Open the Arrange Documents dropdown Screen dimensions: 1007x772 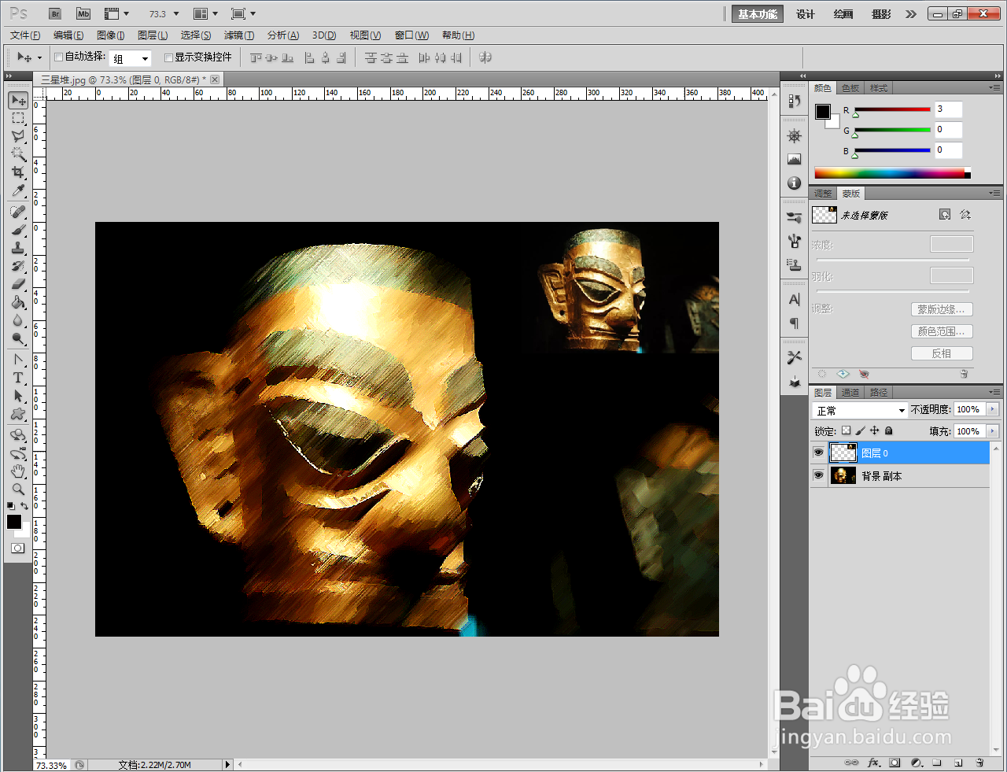205,14
